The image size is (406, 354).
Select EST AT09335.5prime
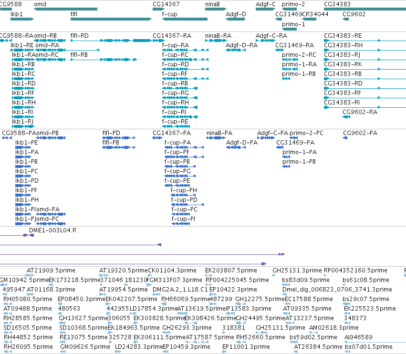(307, 308)
